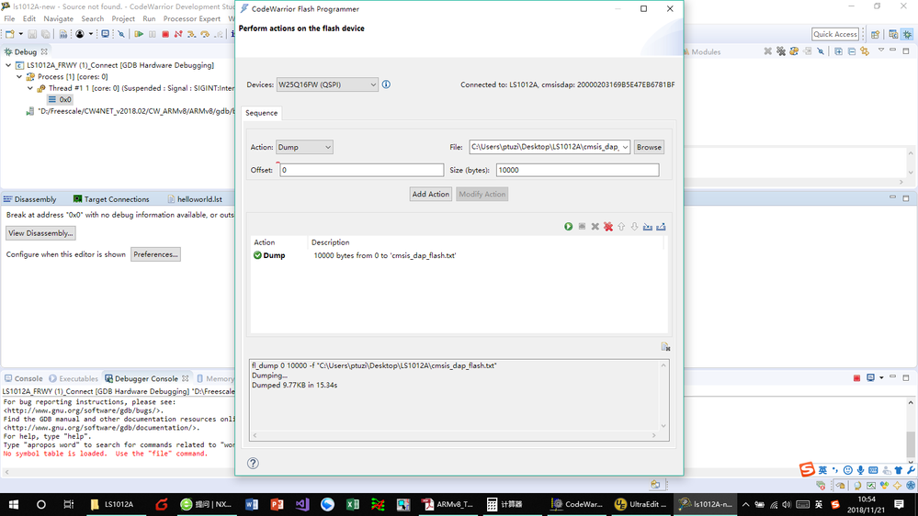Select the Dump action row in sequence list
The image size is (918, 516).
pyautogui.click(x=459, y=255)
